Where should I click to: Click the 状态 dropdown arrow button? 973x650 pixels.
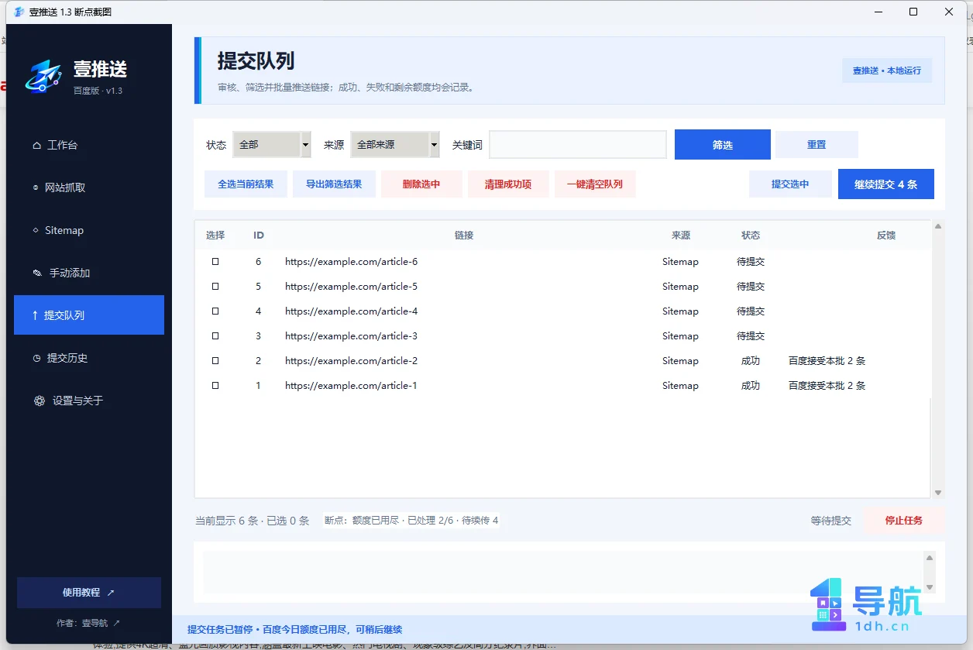pyautogui.click(x=306, y=145)
